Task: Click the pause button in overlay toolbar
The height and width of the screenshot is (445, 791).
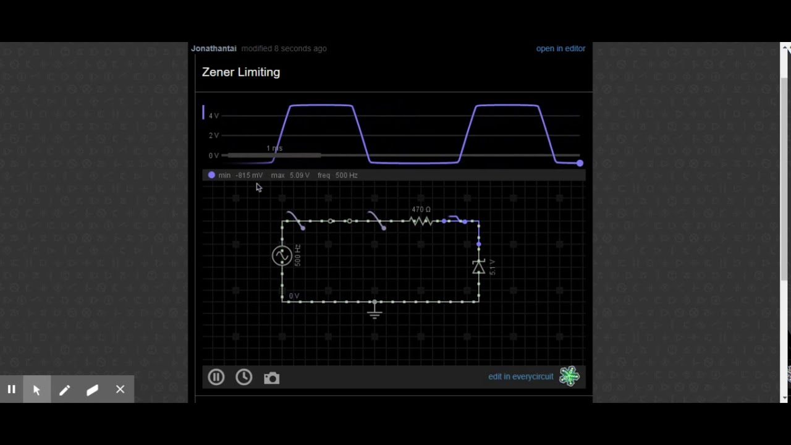Action: pos(12,389)
